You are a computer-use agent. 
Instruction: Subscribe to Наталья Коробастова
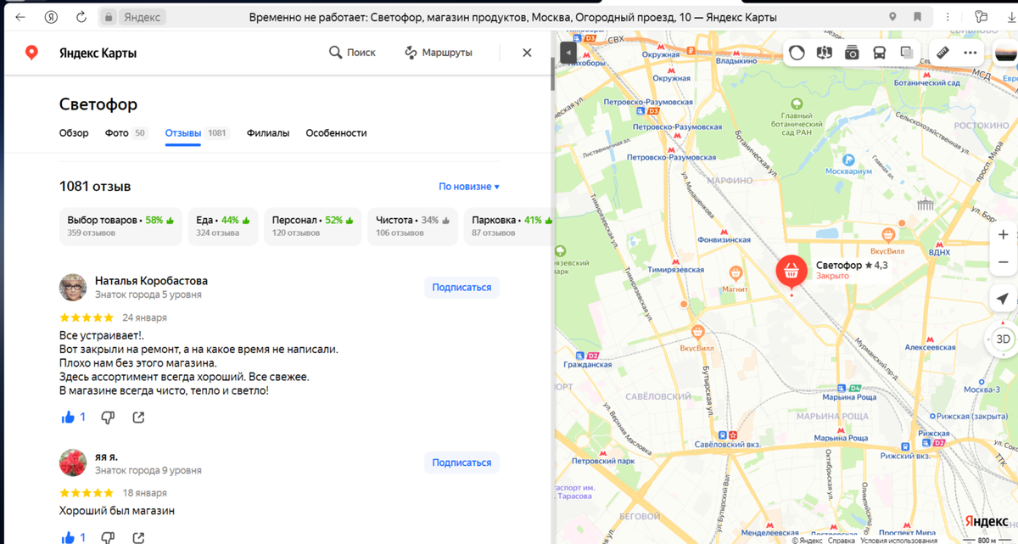[461, 288]
